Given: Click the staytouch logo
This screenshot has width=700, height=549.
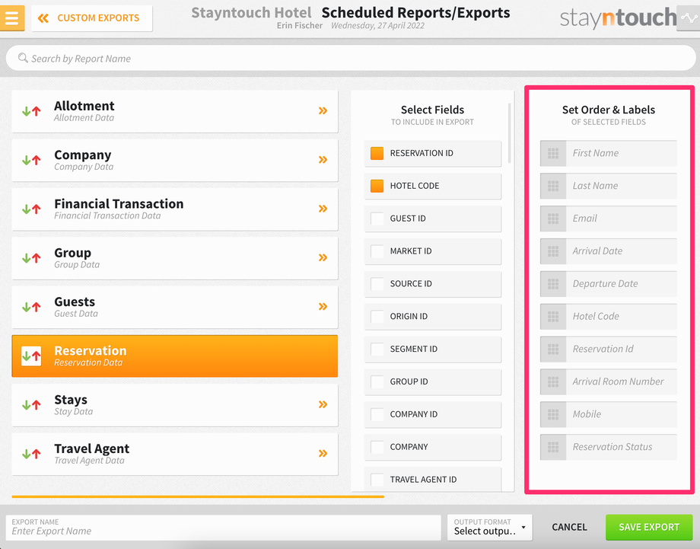Looking at the screenshot, I should point(618,18).
